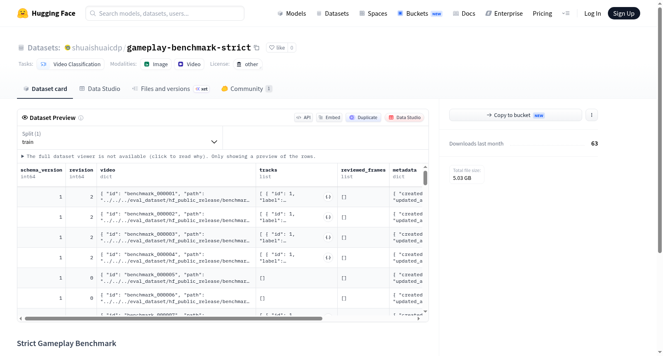Open Docs in the navbar
Image resolution: width=663 pixels, height=356 pixels.
tap(464, 13)
